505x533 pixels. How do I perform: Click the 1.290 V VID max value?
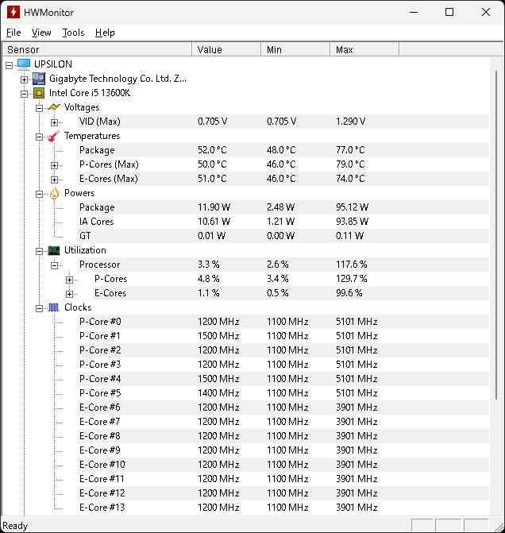click(x=350, y=122)
